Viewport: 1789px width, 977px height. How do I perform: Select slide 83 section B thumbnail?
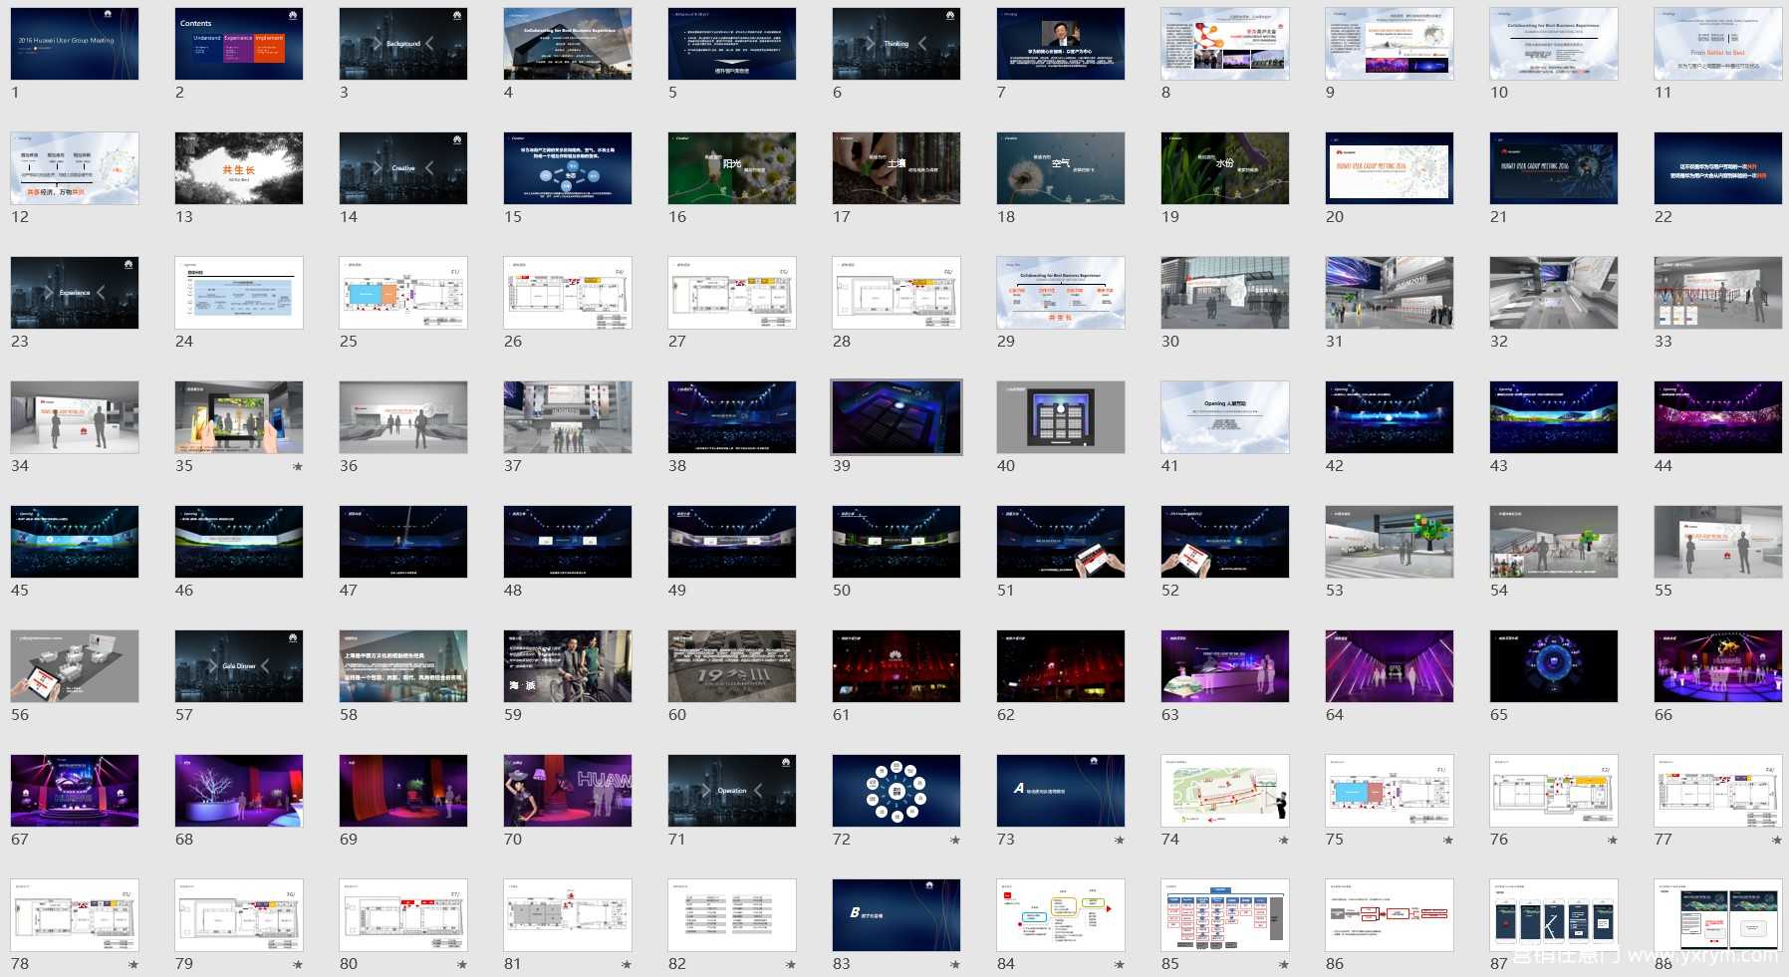point(896,915)
